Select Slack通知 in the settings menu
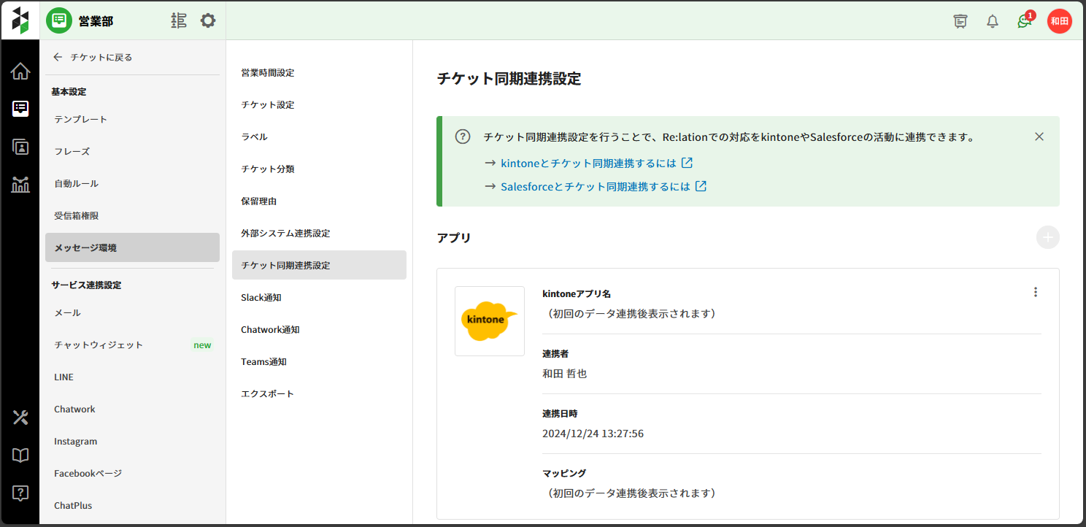1086x527 pixels. [x=261, y=297]
